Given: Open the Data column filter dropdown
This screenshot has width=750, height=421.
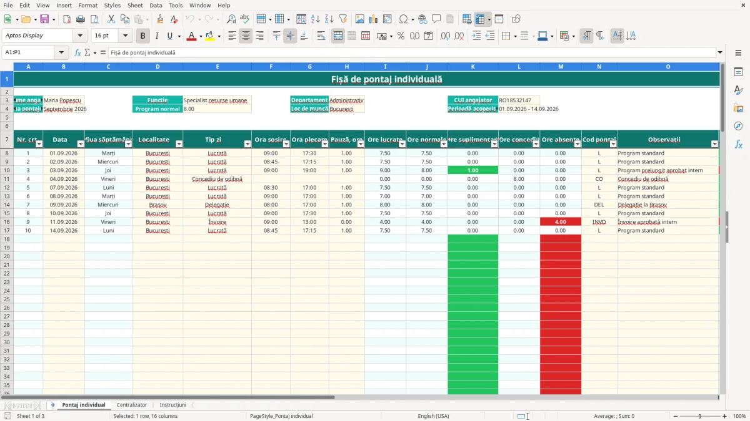Looking at the screenshot, I should point(81,144).
